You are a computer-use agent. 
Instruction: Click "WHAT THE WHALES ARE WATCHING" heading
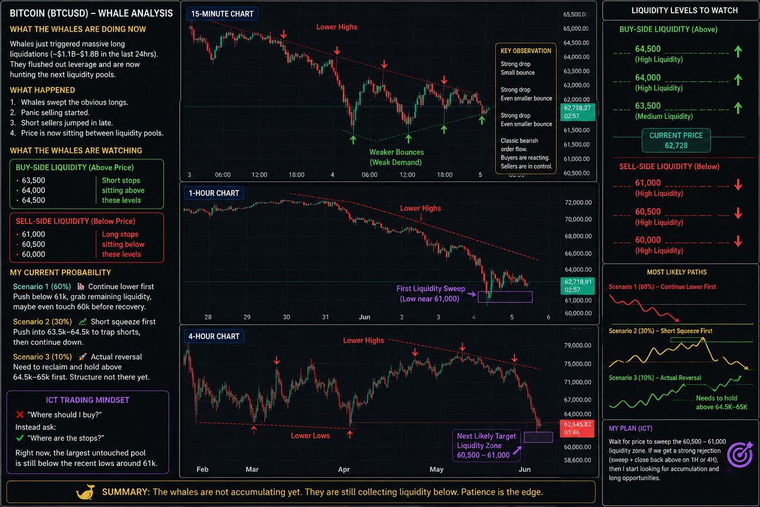[76, 150]
